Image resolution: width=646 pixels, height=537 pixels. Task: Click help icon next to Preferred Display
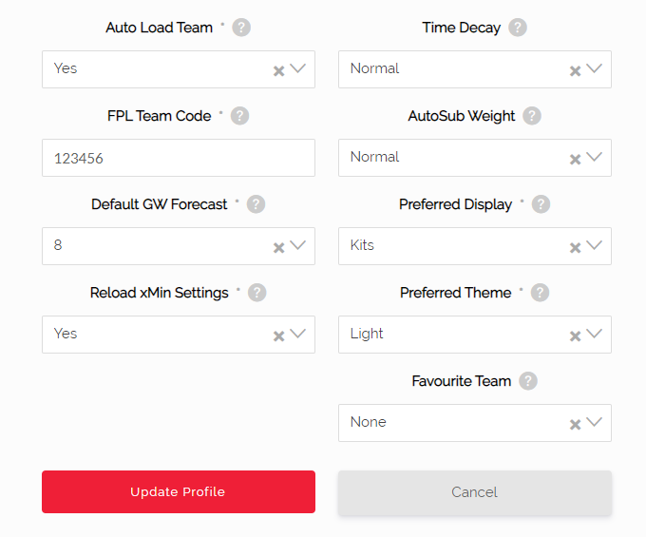click(541, 204)
